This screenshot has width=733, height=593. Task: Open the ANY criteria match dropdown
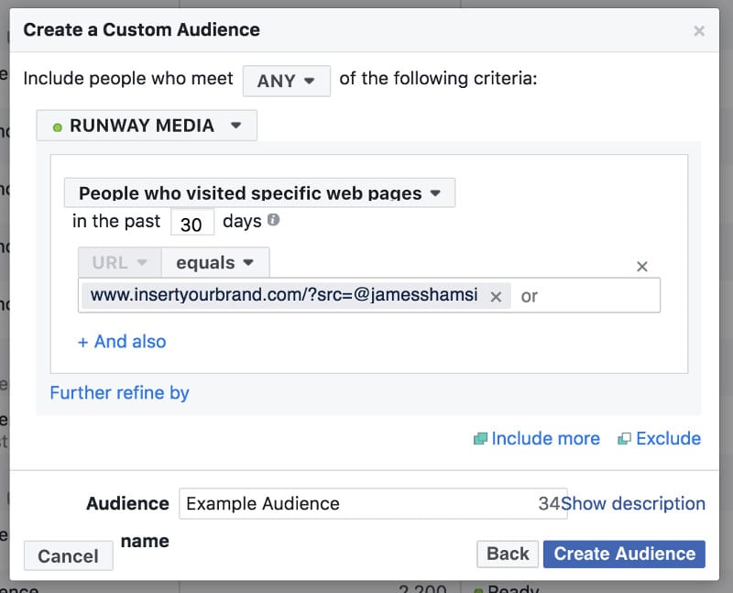point(286,81)
